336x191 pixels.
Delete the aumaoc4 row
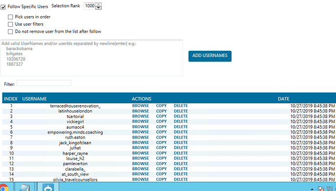[x=181, y=127]
